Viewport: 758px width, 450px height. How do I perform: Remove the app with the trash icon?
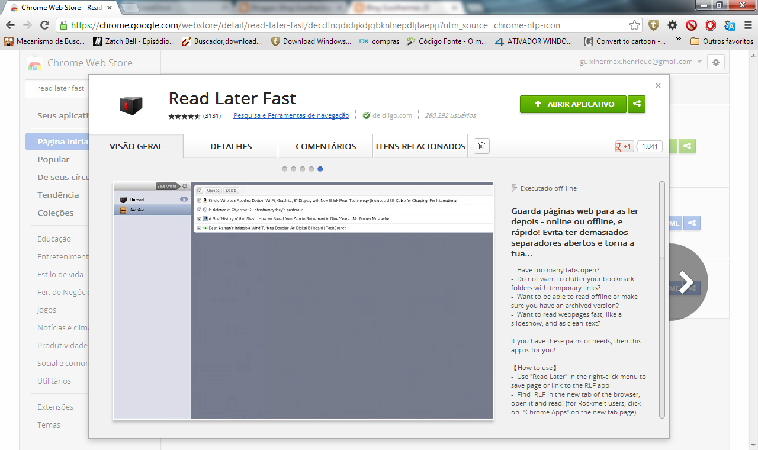[481, 146]
